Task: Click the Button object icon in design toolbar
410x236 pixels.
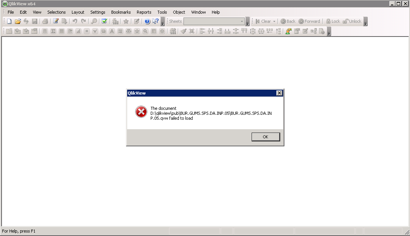Action: tap(104, 31)
